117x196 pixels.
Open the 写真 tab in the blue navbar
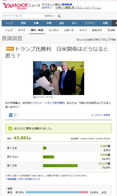point(36,23)
